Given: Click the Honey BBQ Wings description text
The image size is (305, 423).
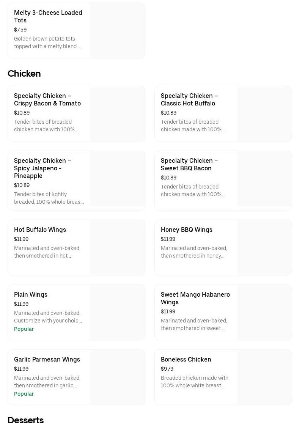Looking at the screenshot, I should click(x=194, y=252).
